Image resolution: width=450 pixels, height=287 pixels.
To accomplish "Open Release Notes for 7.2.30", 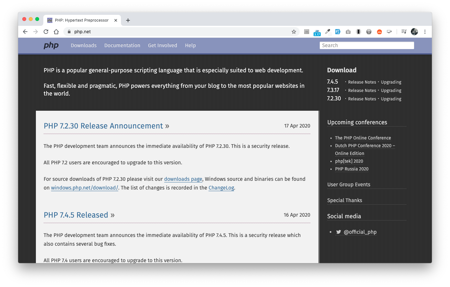I will pos(362,99).
